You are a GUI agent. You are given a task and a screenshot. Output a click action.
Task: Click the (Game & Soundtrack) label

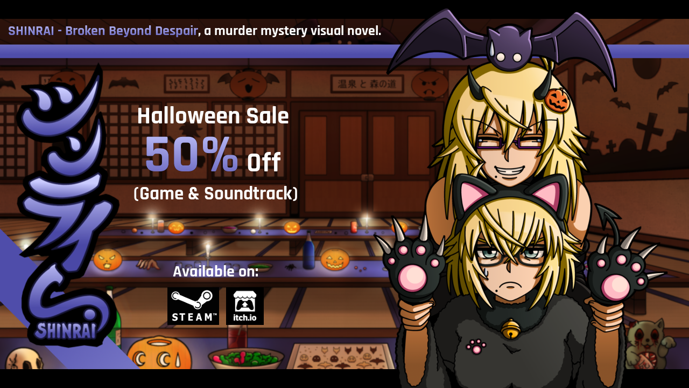[215, 193]
